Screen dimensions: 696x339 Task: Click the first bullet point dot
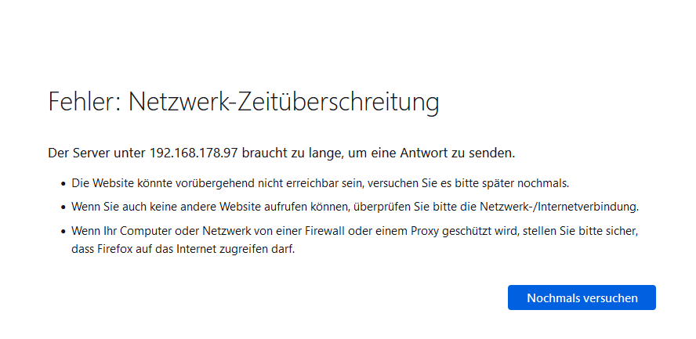coord(63,183)
